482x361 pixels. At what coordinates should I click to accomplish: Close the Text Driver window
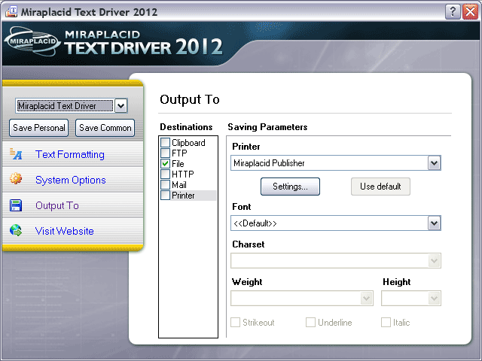pos(470,12)
